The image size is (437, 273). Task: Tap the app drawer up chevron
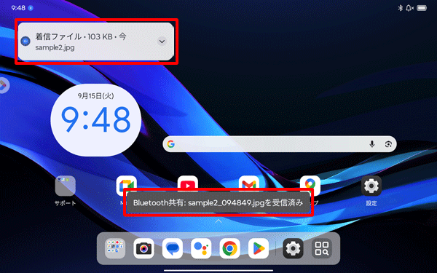[219, 221]
